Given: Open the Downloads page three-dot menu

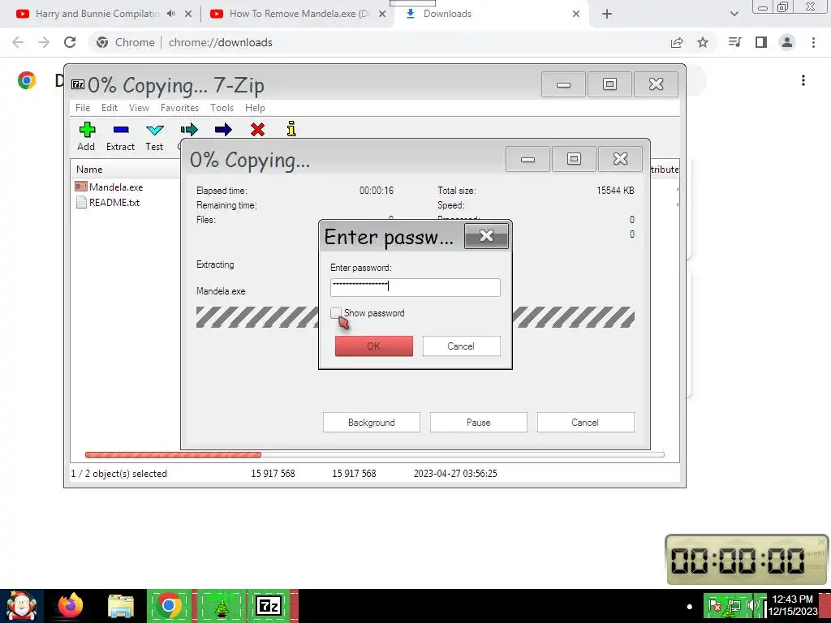Looking at the screenshot, I should click(x=803, y=80).
